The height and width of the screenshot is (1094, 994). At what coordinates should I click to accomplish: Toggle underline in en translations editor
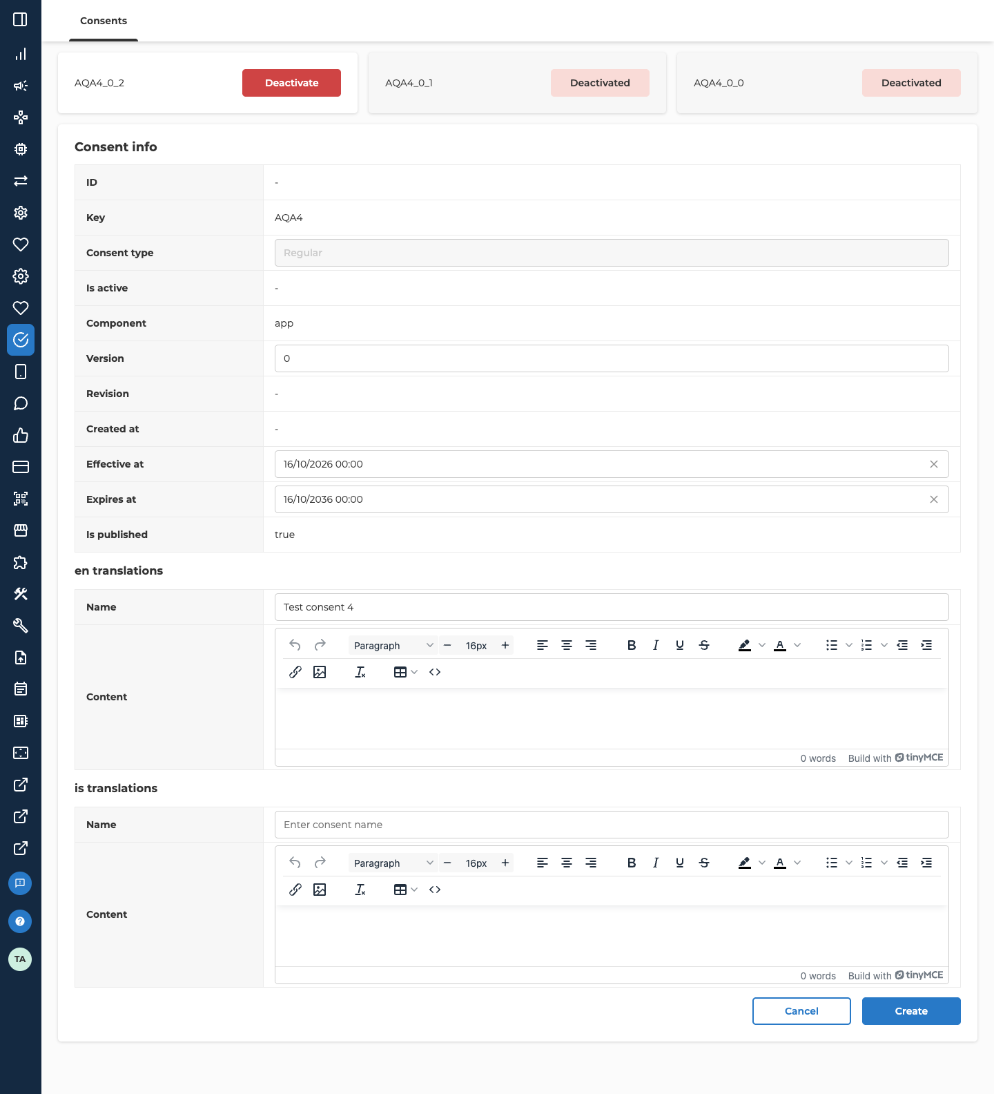(x=680, y=645)
